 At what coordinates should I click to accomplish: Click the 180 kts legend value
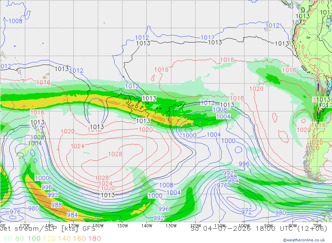94,238
